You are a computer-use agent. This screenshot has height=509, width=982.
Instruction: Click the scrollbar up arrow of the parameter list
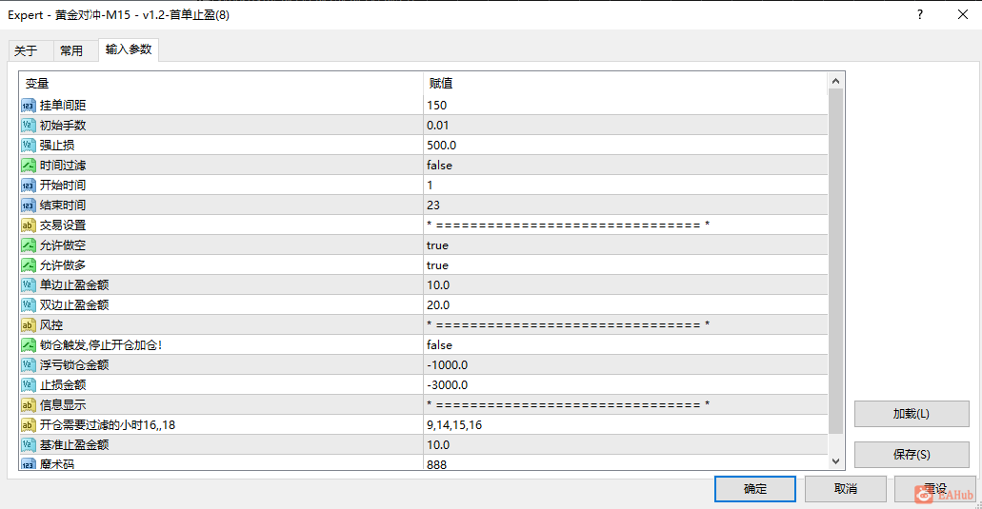pos(835,81)
